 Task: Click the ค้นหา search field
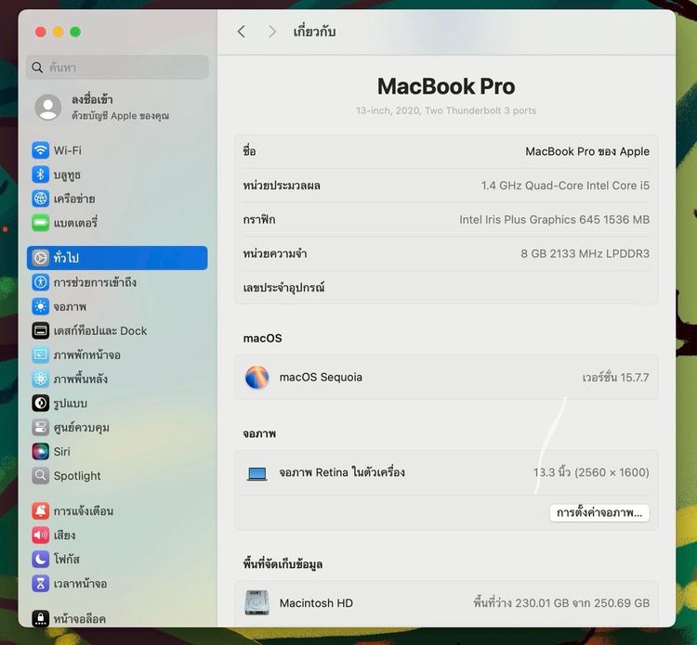(x=117, y=68)
